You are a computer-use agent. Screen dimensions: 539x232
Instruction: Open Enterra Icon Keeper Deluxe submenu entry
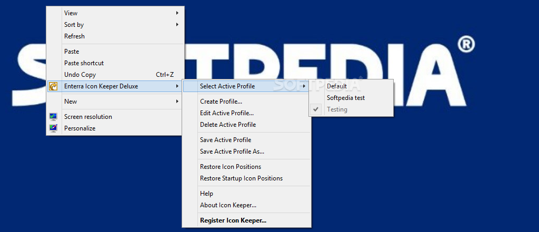pos(115,86)
